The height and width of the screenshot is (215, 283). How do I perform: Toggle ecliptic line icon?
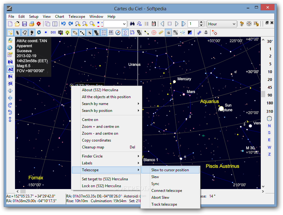[147, 32]
